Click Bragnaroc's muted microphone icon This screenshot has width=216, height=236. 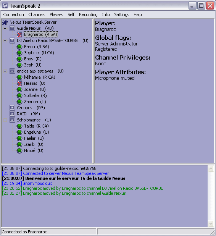pos(19,34)
